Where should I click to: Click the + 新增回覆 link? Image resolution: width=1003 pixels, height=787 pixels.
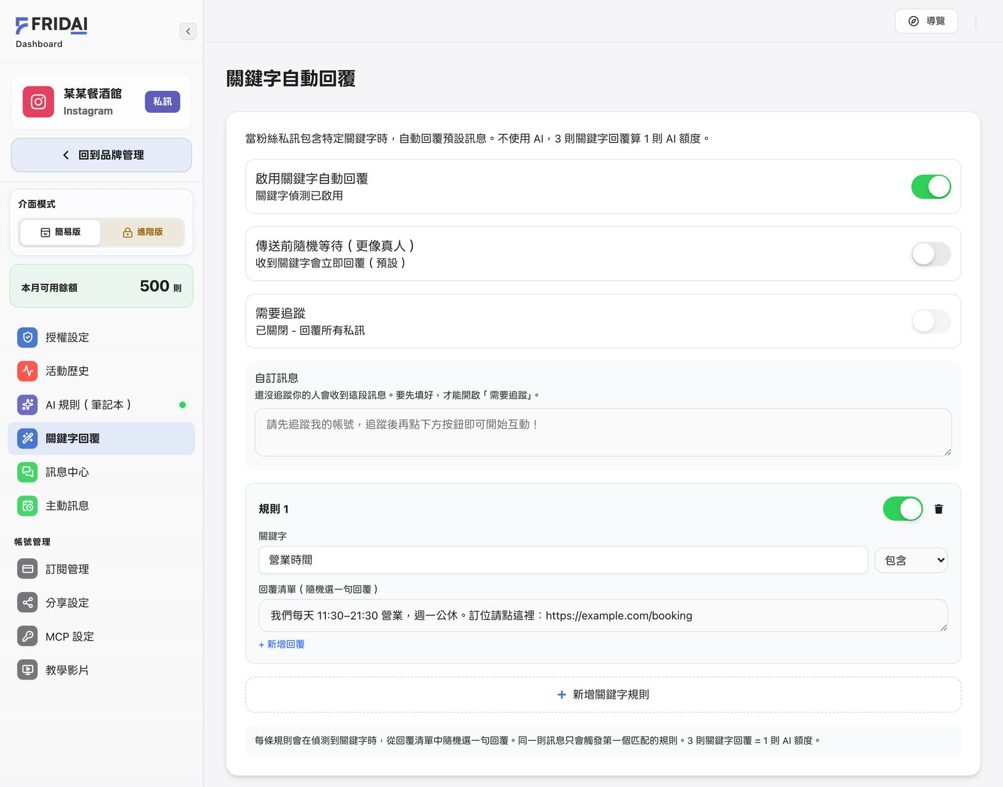(x=281, y=644)
